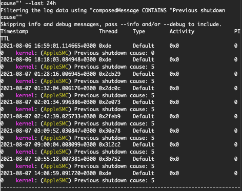Click the 'composedMessage CONTAINS' filter text
The width and height of the screenshot is (242, 191).
tap(130, 10)
